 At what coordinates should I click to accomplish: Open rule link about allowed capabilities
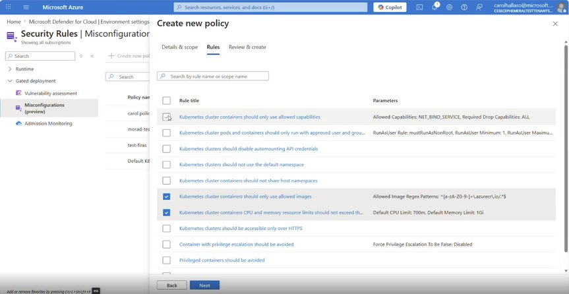coord(250,117)
